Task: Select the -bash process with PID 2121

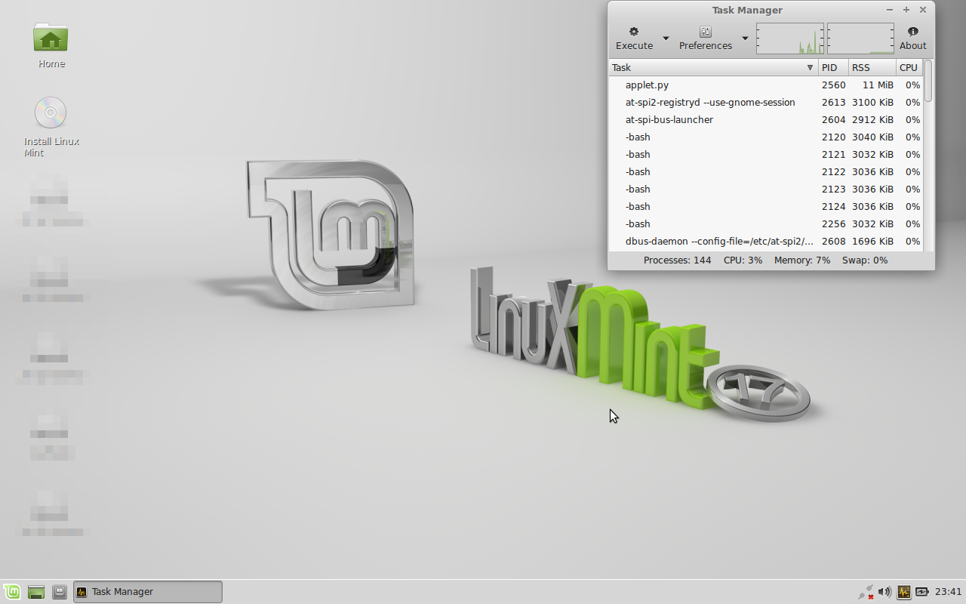Action: (x=766, y=155)
